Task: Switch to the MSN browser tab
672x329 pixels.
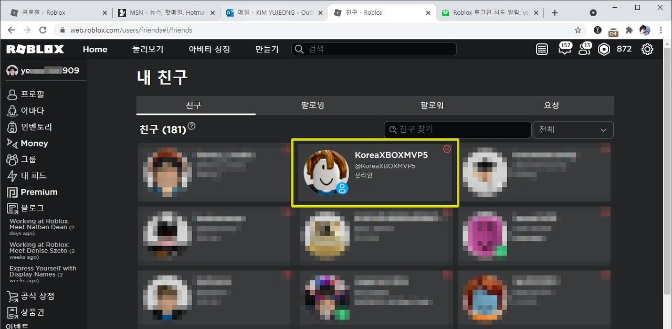Action: pyautogui.click(x=165, y=13)
